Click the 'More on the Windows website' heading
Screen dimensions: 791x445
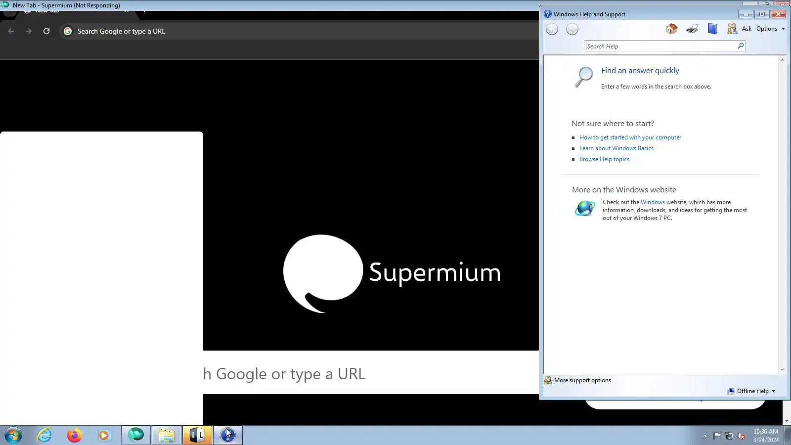(x=624, y=190)
